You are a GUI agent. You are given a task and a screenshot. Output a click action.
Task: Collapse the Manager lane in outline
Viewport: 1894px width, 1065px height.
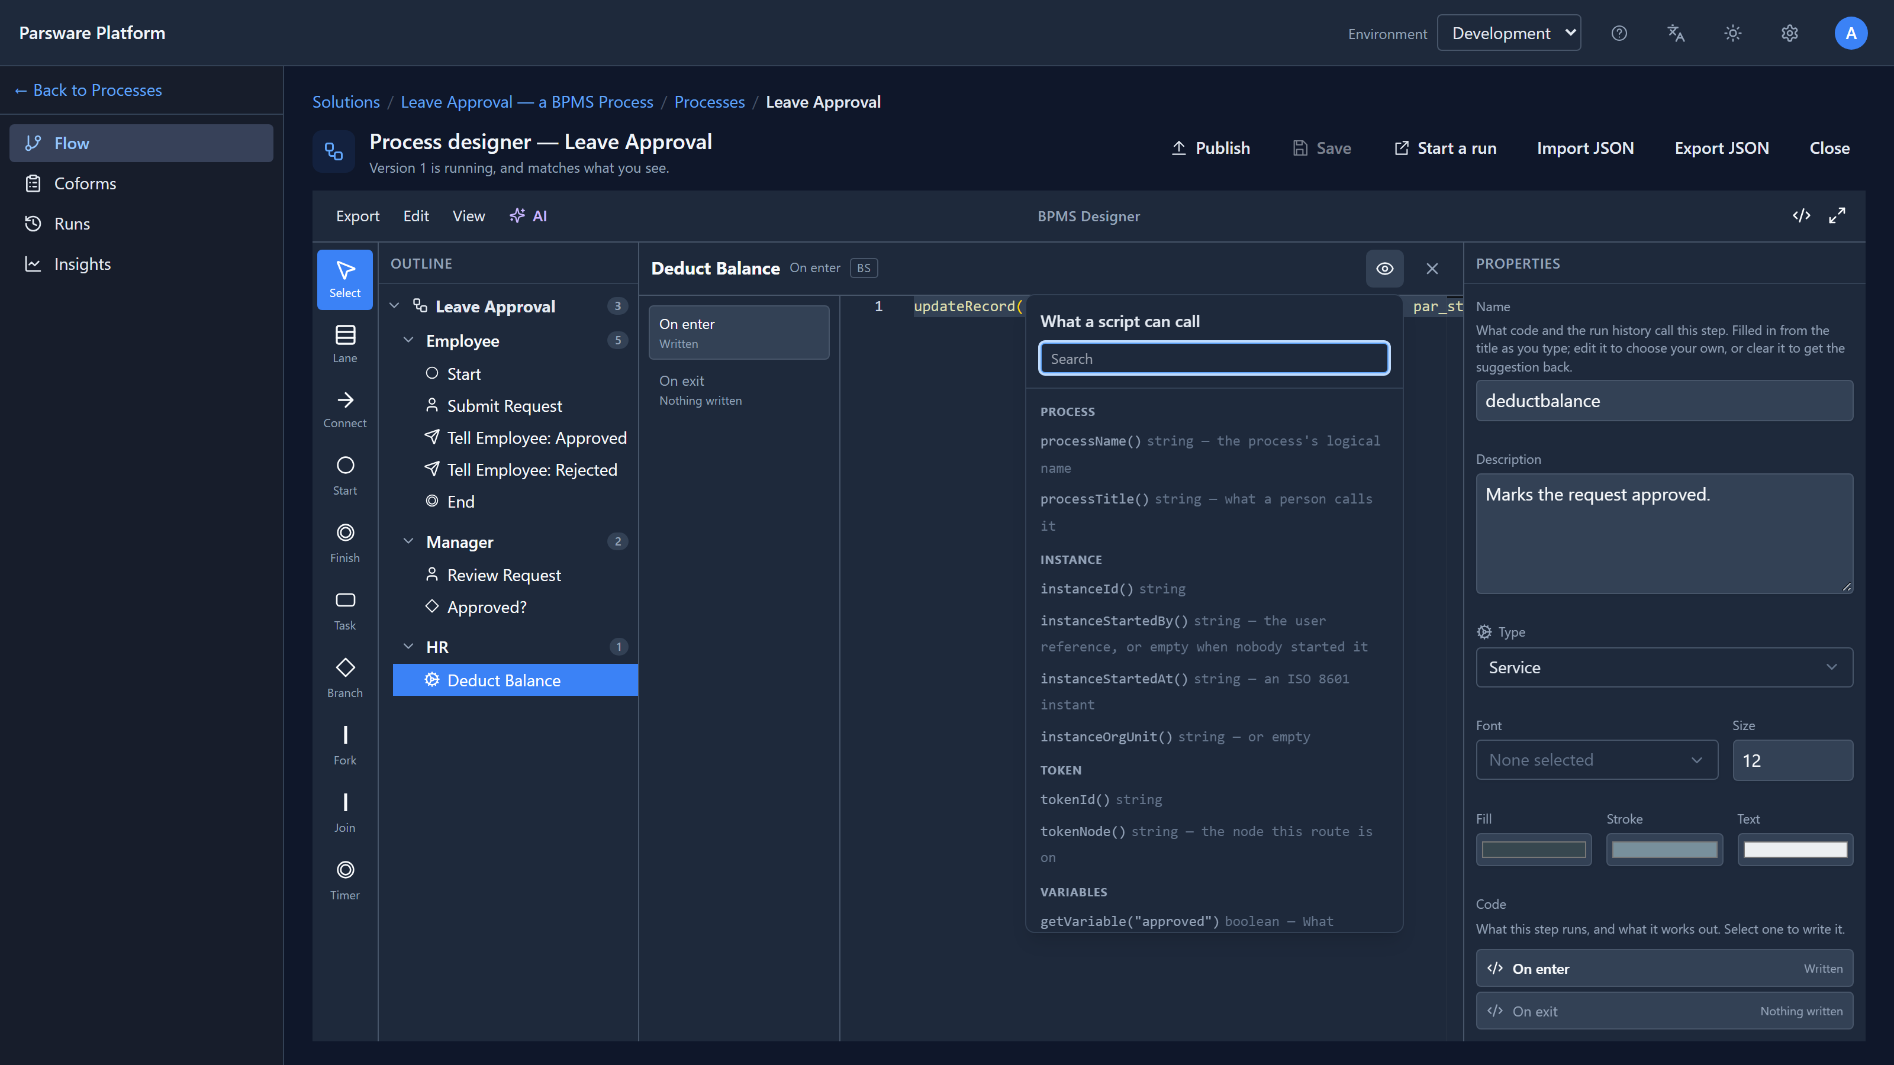[x=408, y=542]
